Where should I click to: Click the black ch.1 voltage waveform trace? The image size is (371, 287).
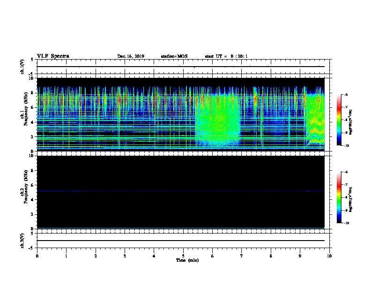(x=180, y=67)
